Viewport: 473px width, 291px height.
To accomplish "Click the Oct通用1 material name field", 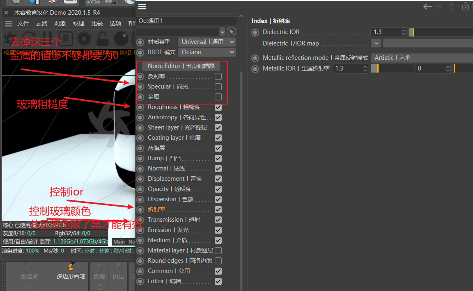I will coord(186,21).
